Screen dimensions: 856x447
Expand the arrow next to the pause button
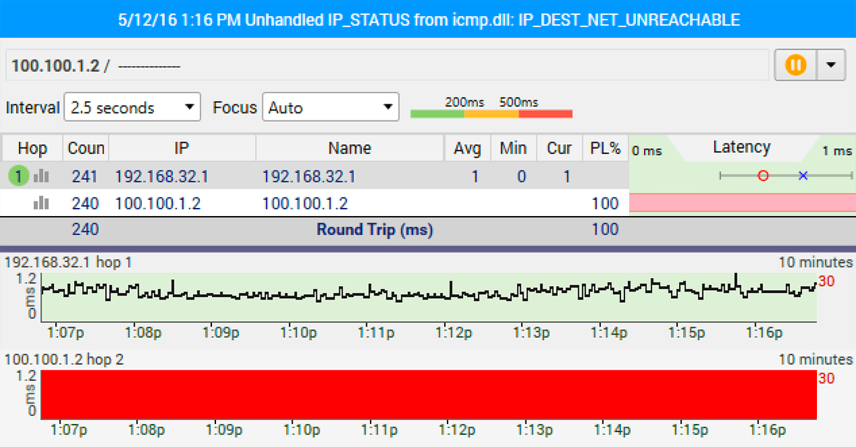tap(830, 65)
